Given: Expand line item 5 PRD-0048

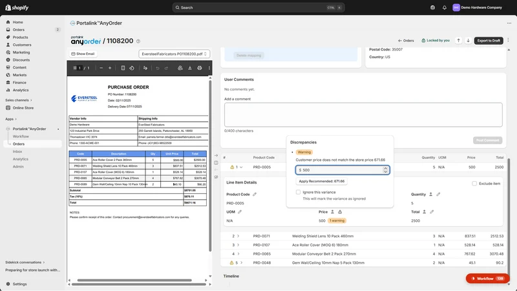Looking at the screenshot, I should (x=241, y=263).
